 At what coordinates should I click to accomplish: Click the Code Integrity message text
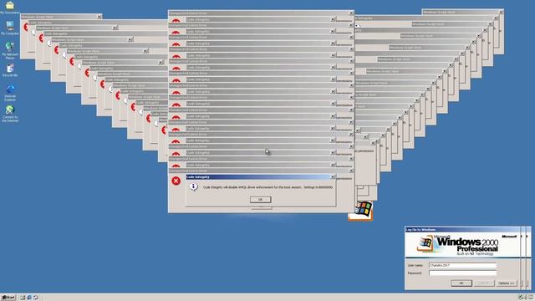click(267, 187)
